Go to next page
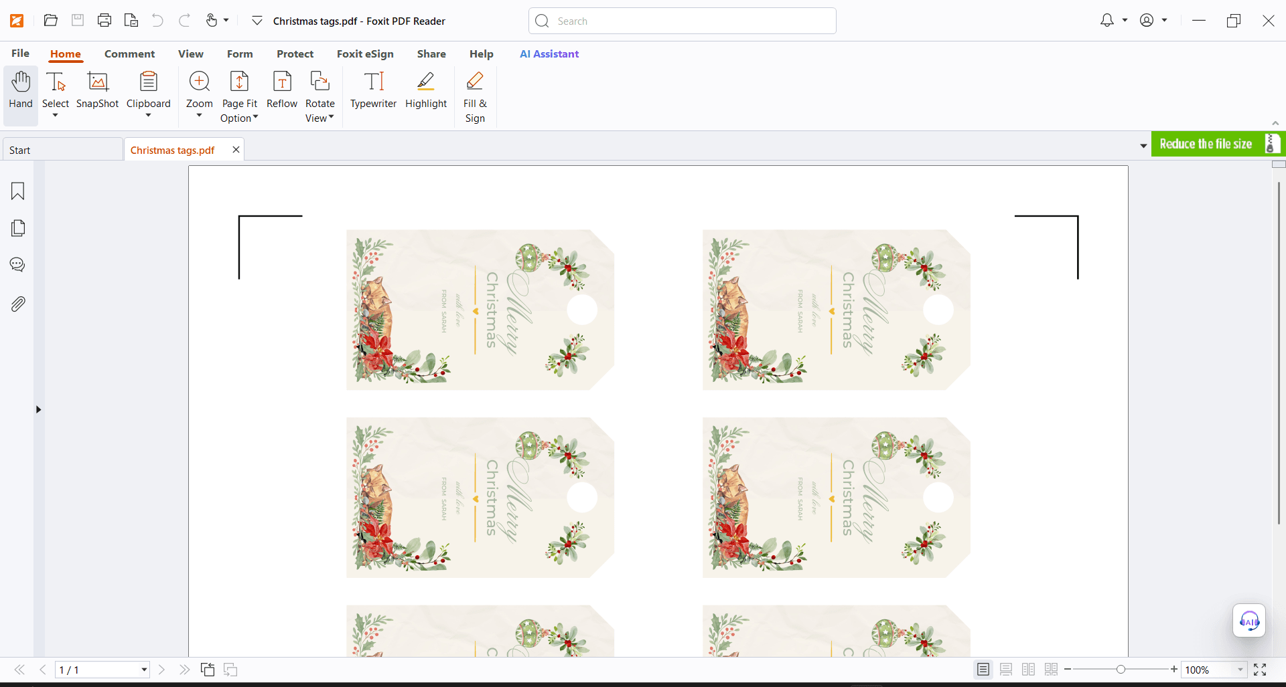The width and height of the screenshot is (1286, 687). point(161,670)
